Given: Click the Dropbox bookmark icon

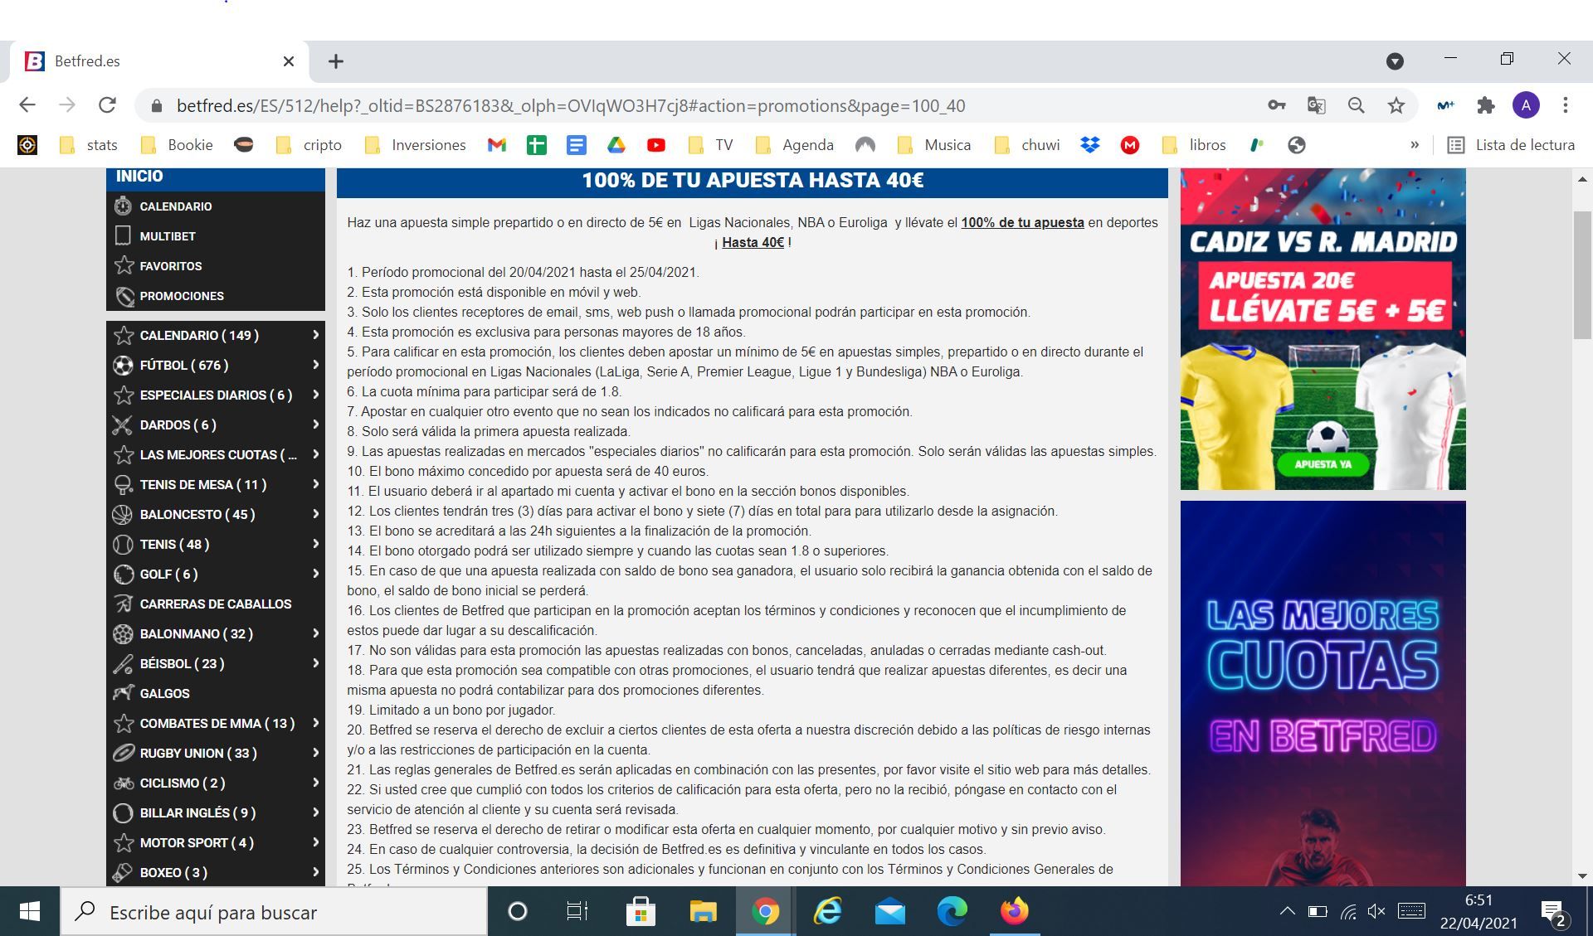Looking at the screenshot, I should coord(1090,145).
